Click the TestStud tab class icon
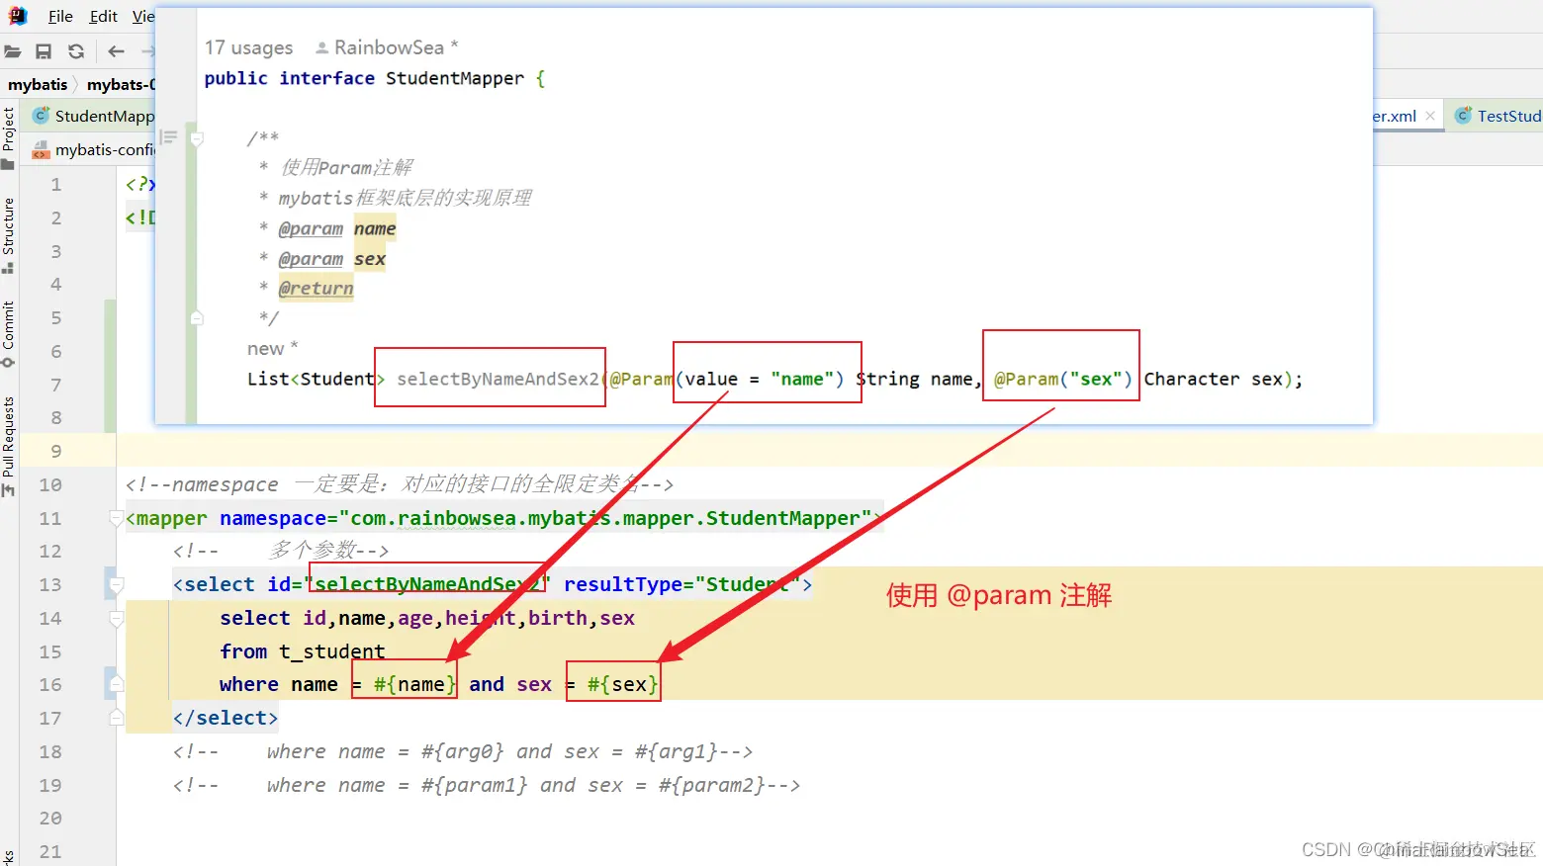This screenshot has height=866, width=1543. point(1463,116)
